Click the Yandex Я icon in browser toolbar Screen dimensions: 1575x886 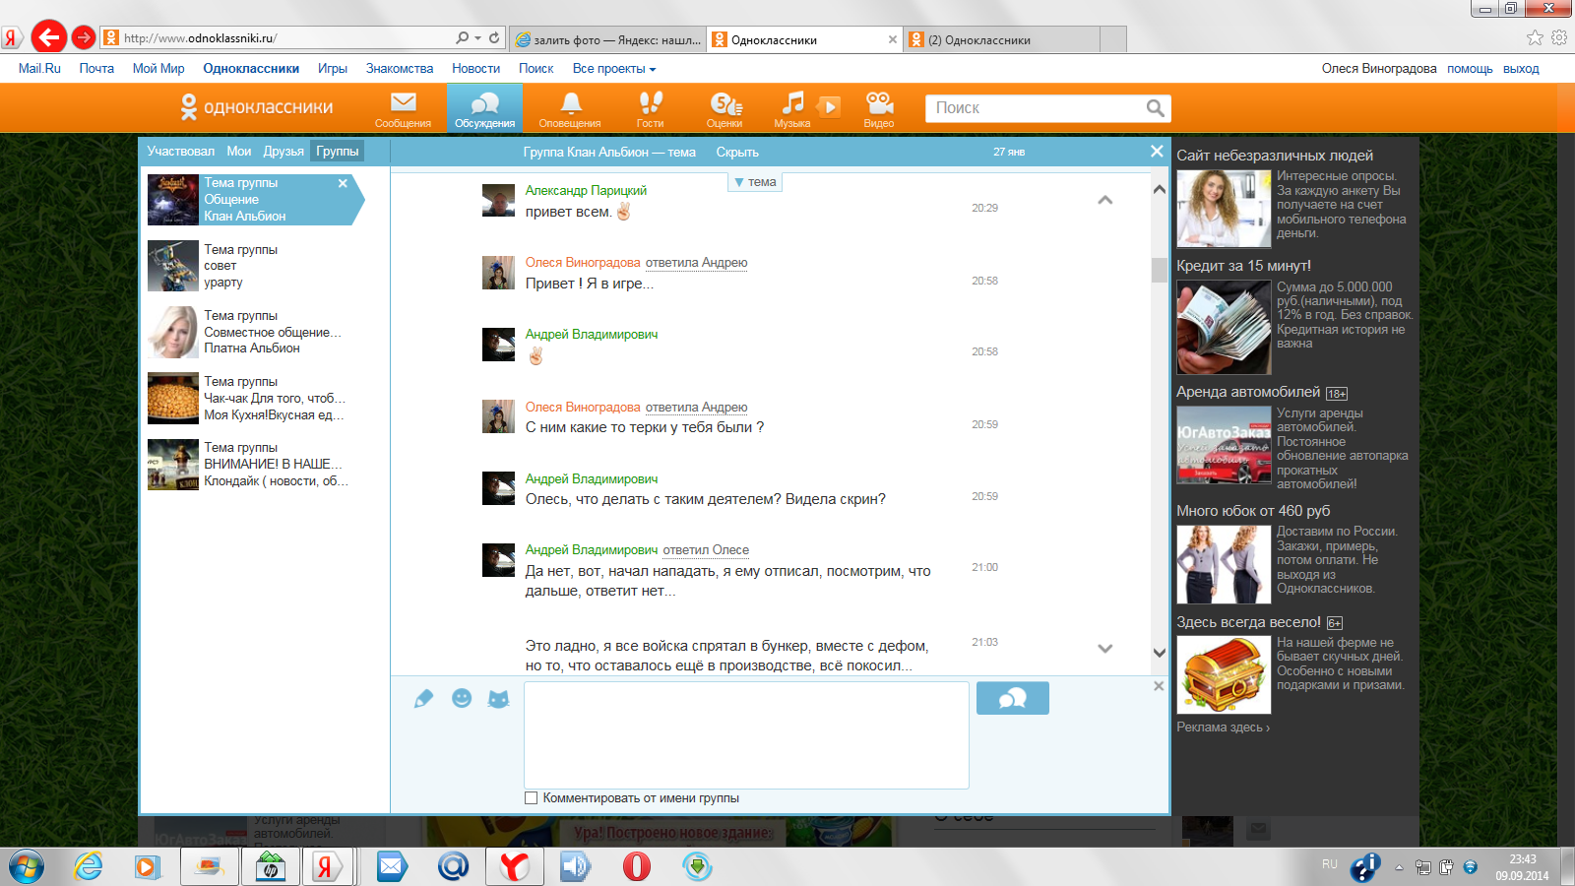[12, 37]
